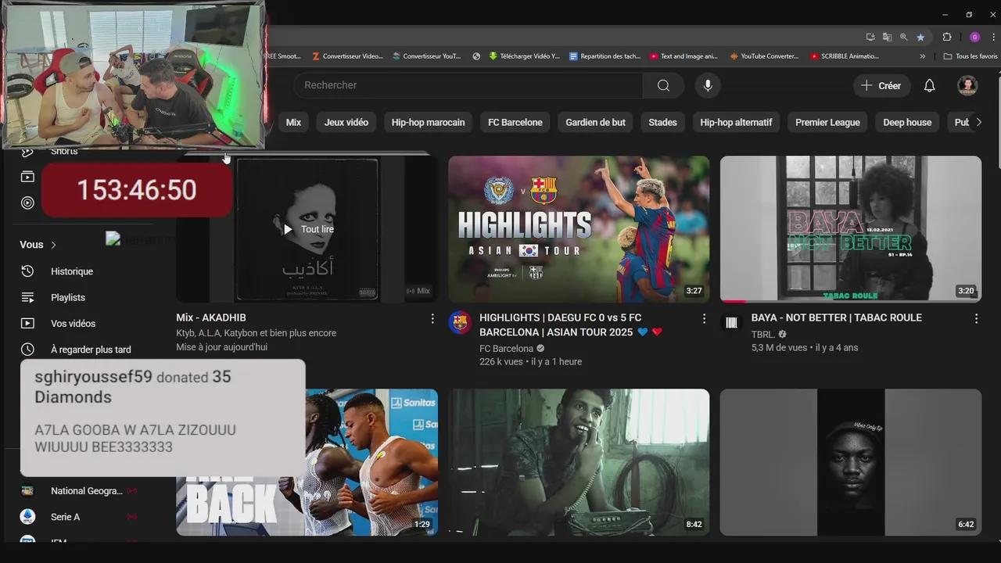This screenshot has height=563, width=1001.
Task: Click the Playlists icon in sidebar
Action: (27, 297)
